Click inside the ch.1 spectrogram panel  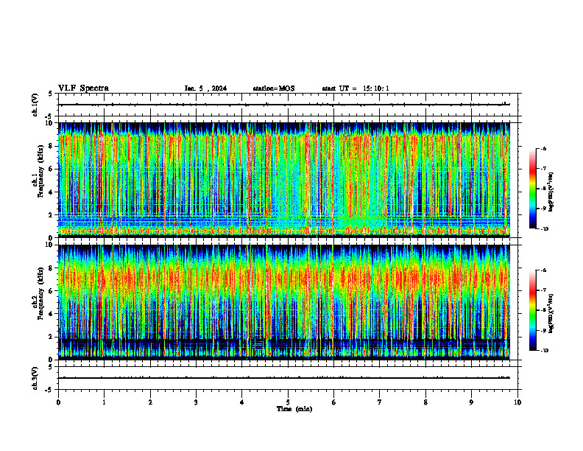point(284,180)
